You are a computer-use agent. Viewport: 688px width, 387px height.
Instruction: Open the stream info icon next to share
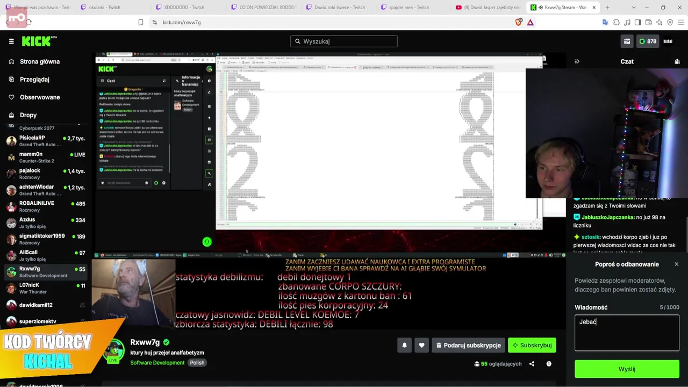[x=549, y=364]
